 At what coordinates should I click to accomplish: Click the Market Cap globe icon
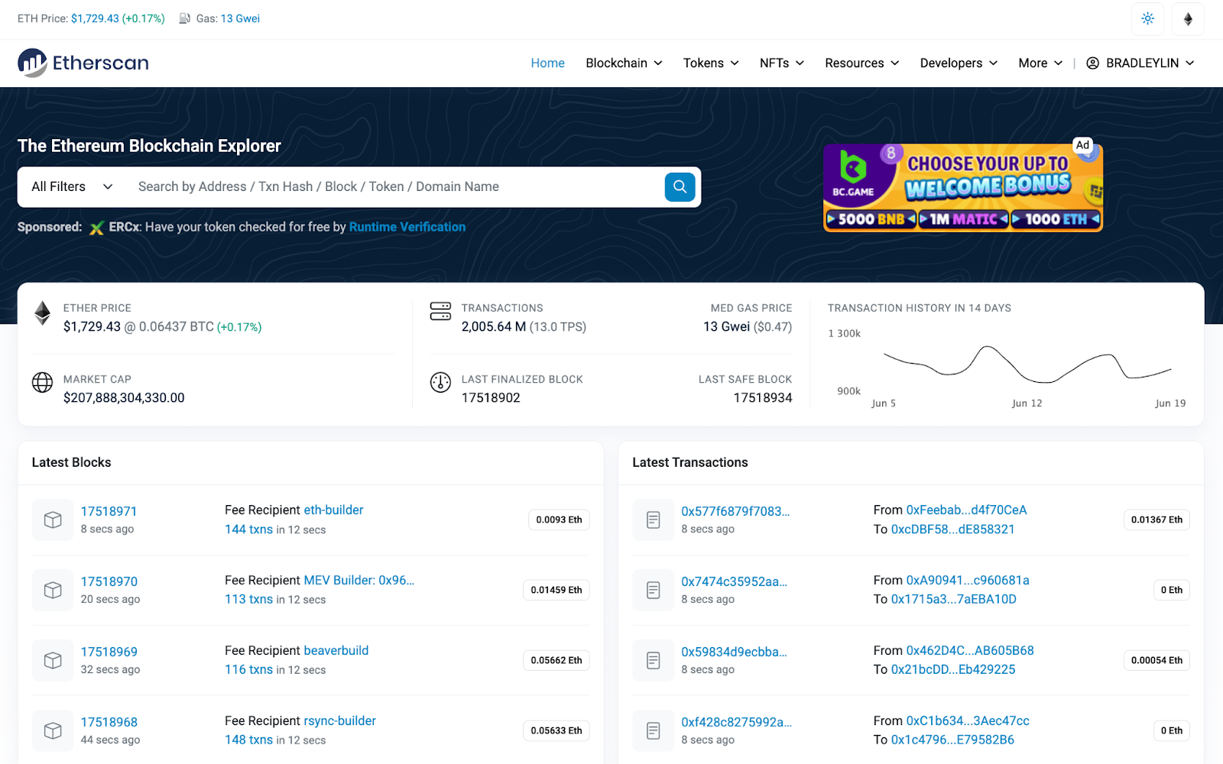tap(43, 382)
